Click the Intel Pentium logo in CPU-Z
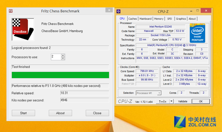Screen dimensions: 222x132 (197, 33)
